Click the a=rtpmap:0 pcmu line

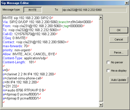(22, 94)
